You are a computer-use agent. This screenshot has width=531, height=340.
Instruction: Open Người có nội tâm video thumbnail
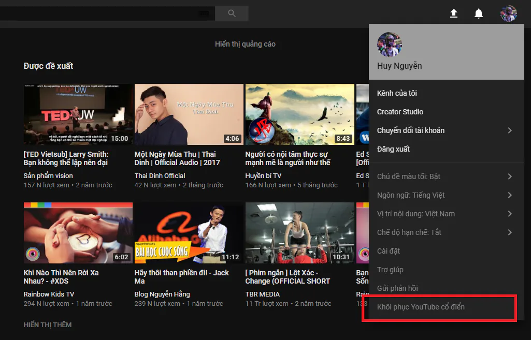tap(300, 114)
